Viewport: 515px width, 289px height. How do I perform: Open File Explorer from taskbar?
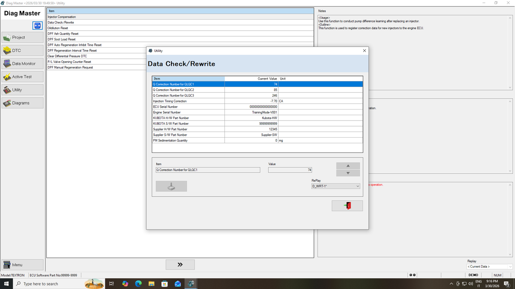[x=151, y=284]
